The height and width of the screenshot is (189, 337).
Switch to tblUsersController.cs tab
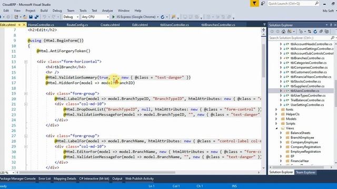click(x=174, y=25)
